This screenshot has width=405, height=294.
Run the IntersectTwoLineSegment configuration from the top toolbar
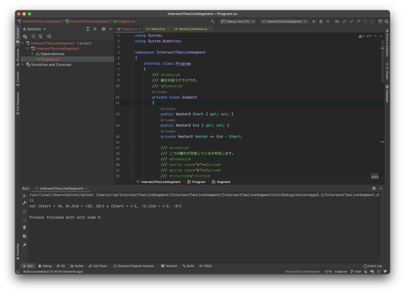pos(314,21)
